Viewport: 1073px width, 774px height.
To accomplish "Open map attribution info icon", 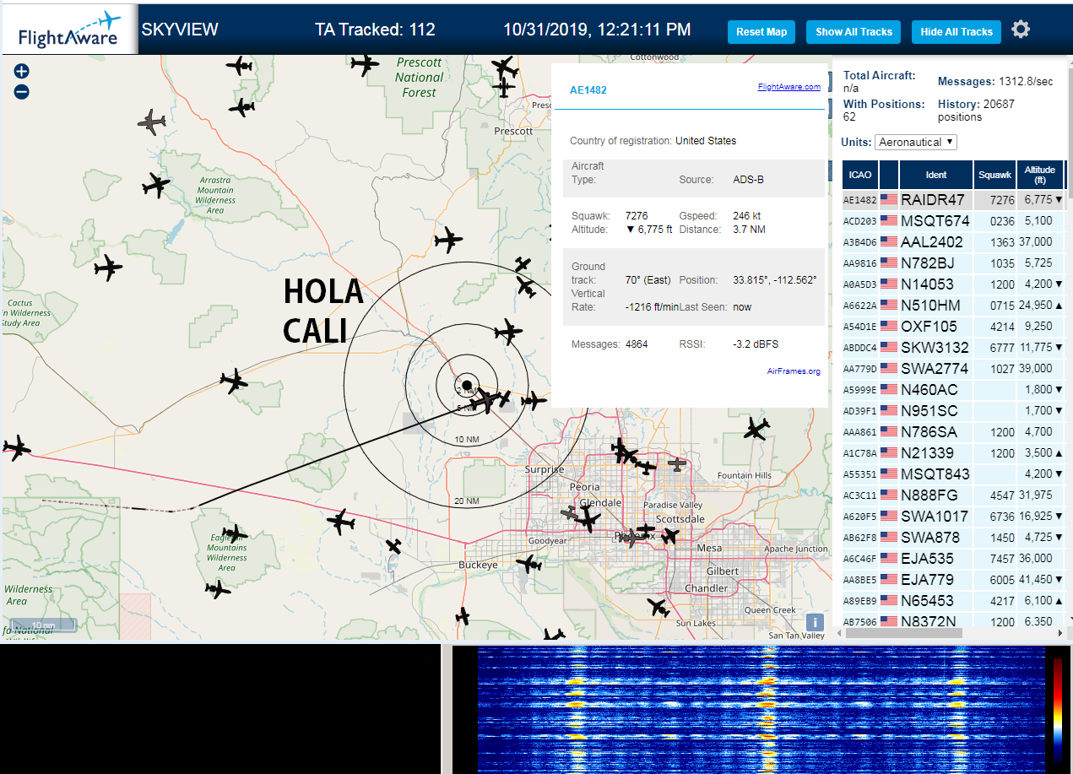I will [x=815, y=622].
